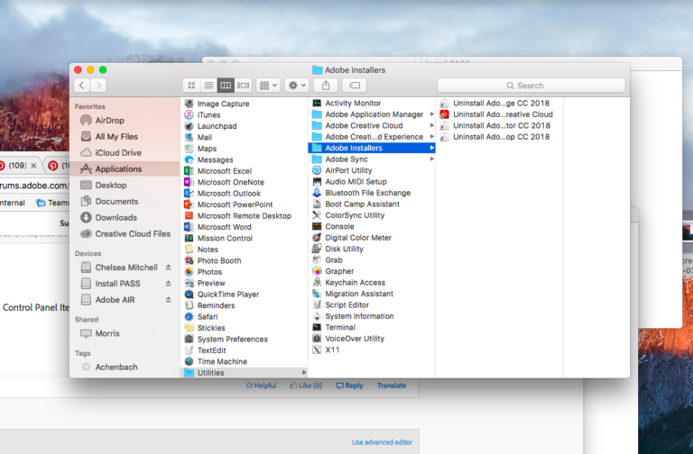Expand the Adobe Sync folder
This screenshot has height=454, width=693.
point(432,159)
